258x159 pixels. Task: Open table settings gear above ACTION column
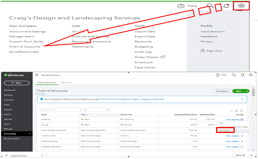tap(242, 111)
